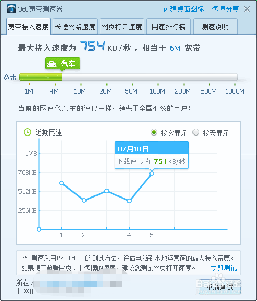Click chart data point for test 4
The width and height of the screenshot is (257, 301).
129,201
